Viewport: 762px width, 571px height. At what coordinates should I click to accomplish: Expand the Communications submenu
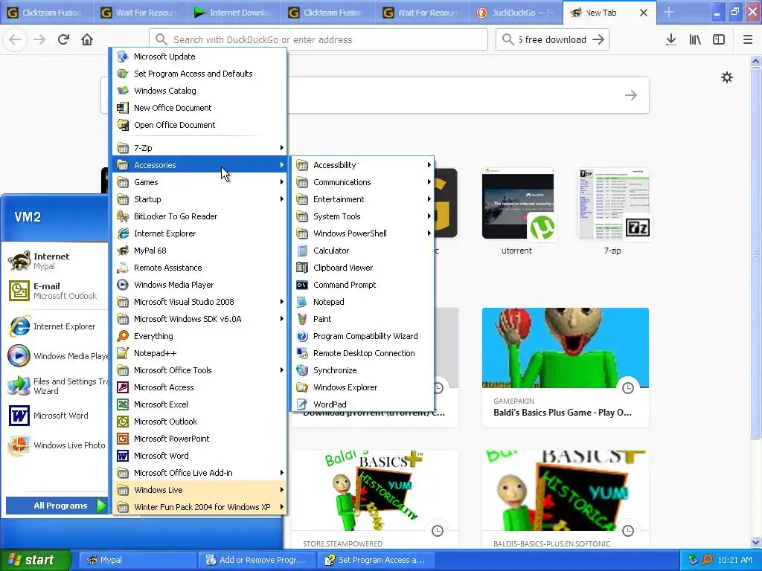pos(362,182)
